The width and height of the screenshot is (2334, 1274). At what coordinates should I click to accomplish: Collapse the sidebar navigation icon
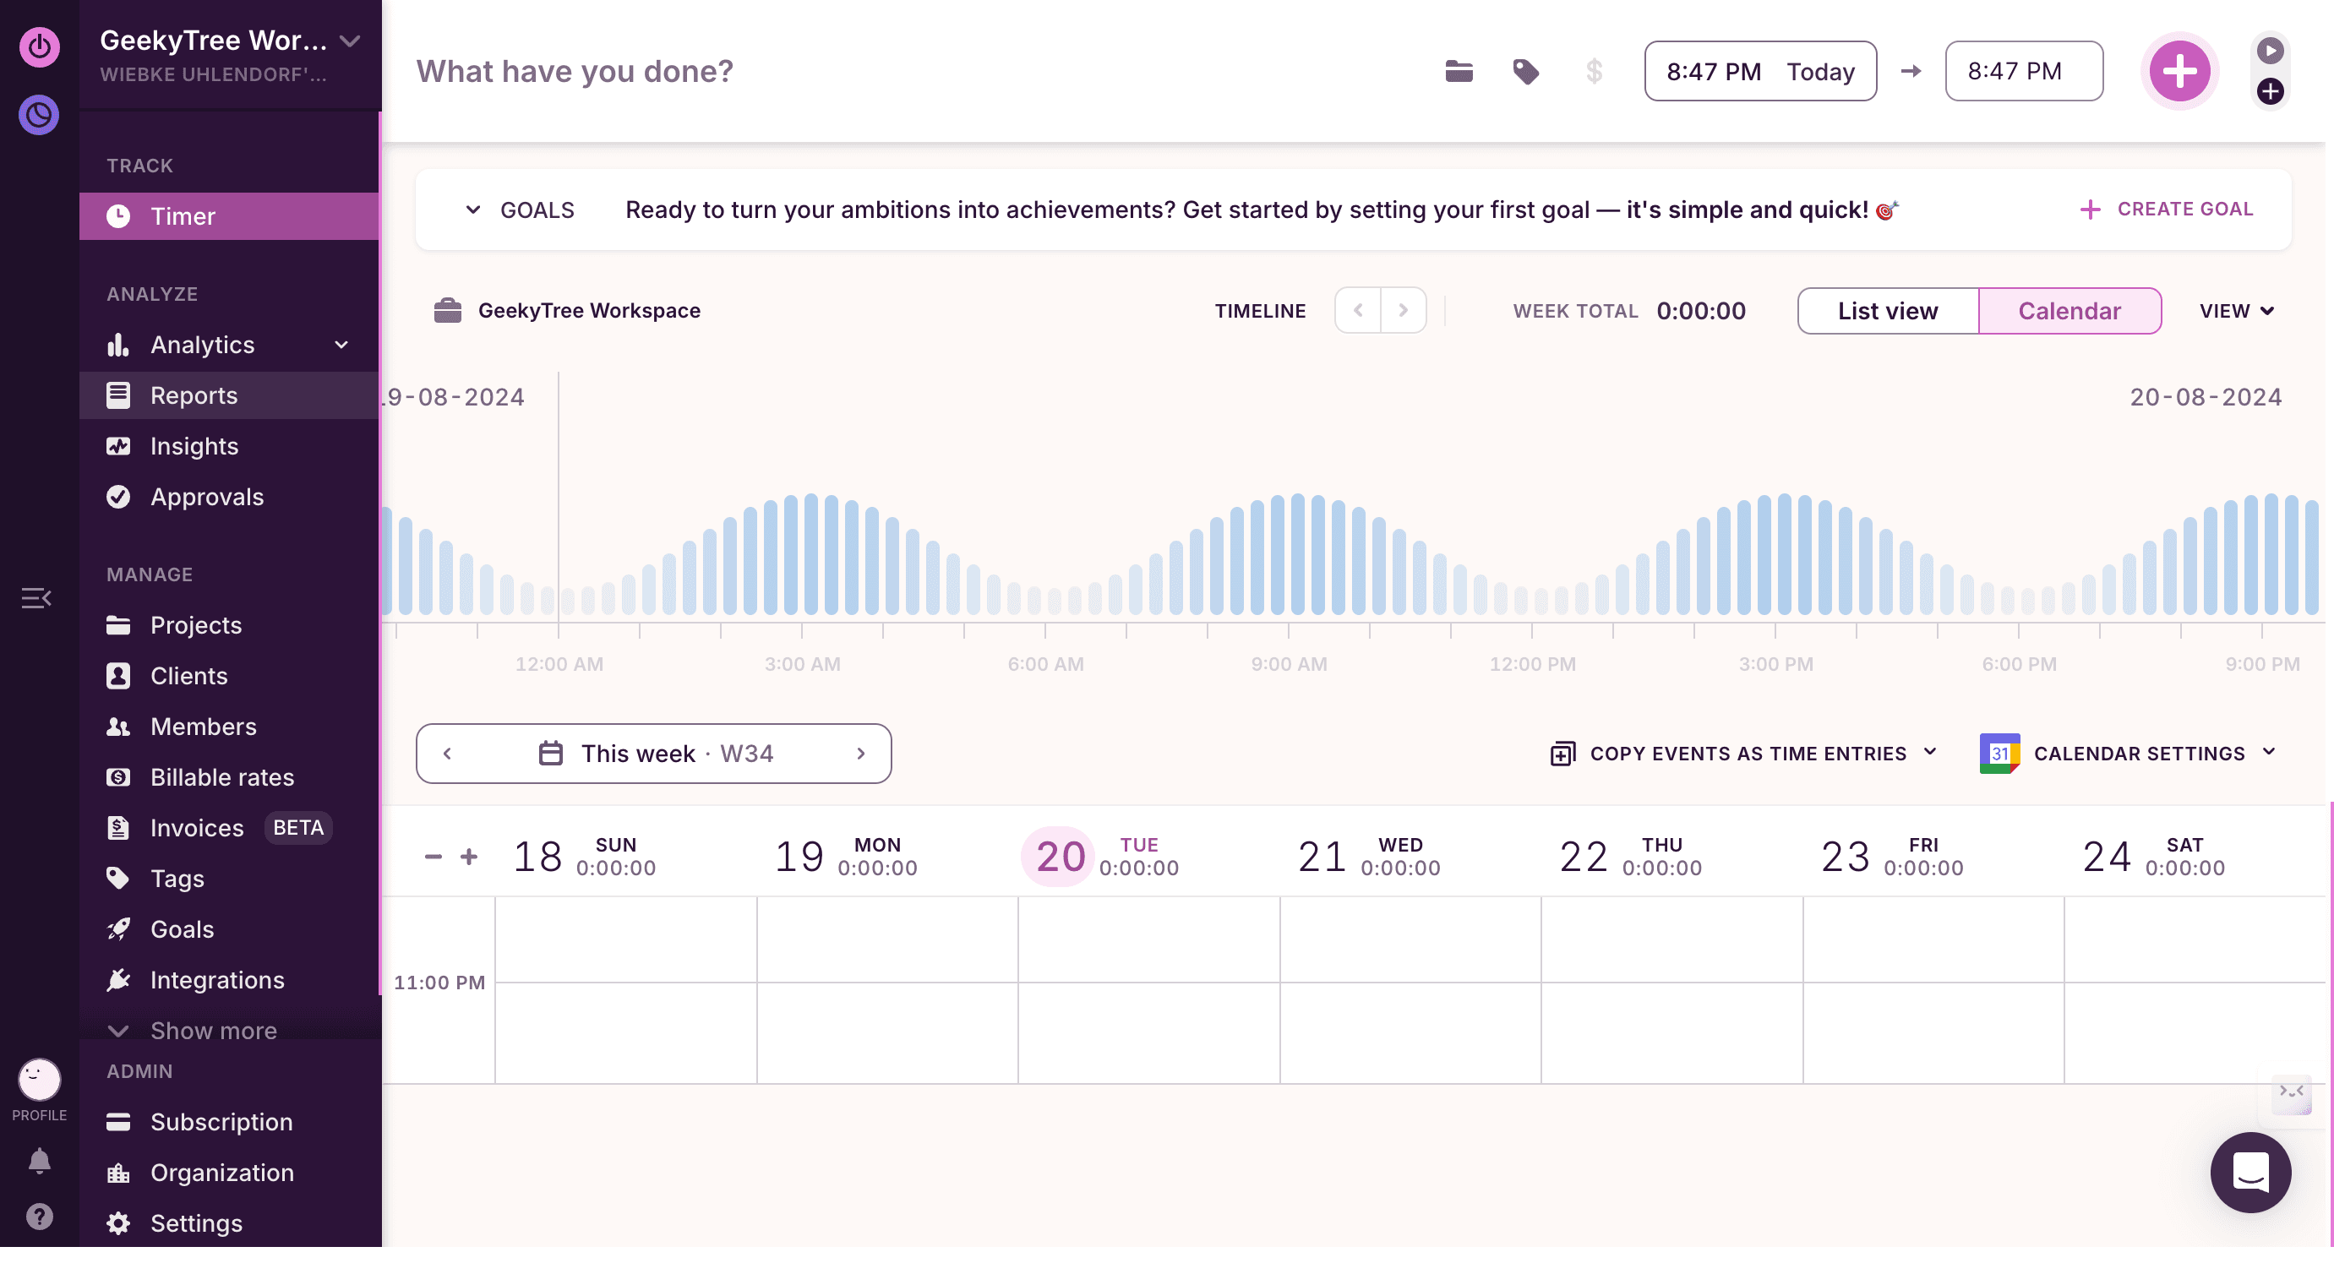click(36, 598)
